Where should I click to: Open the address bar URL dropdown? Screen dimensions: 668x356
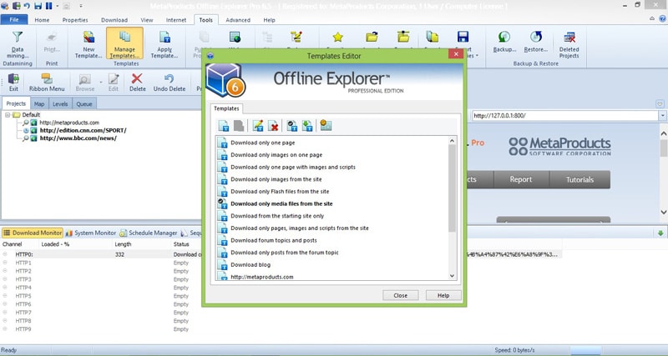[x=662, y=116]
